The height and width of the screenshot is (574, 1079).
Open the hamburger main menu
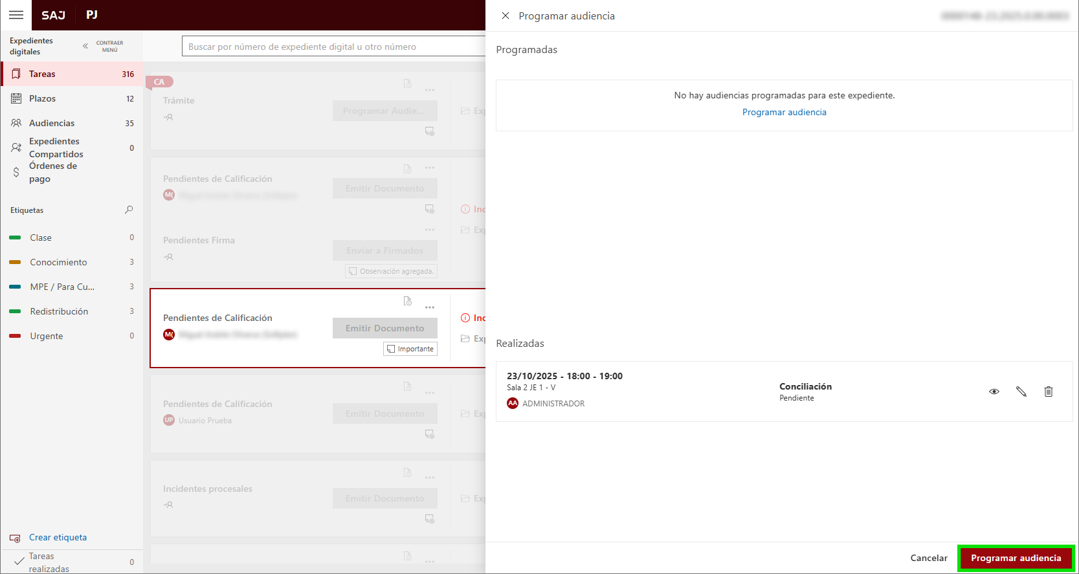point(16,15)
